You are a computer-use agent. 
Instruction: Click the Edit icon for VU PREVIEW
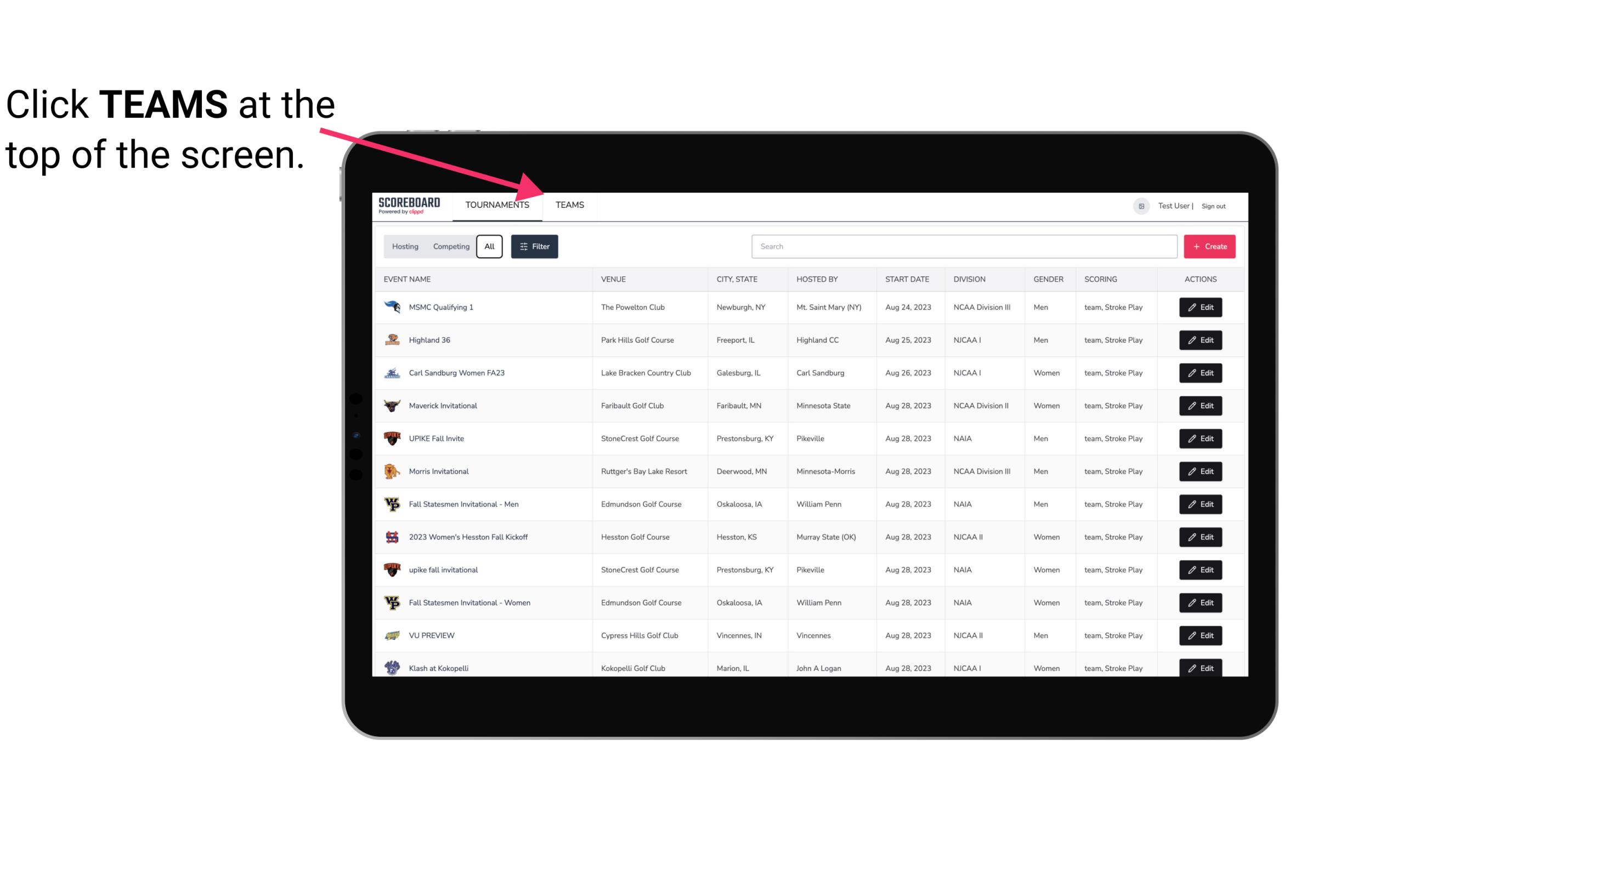pos(1201,634)
